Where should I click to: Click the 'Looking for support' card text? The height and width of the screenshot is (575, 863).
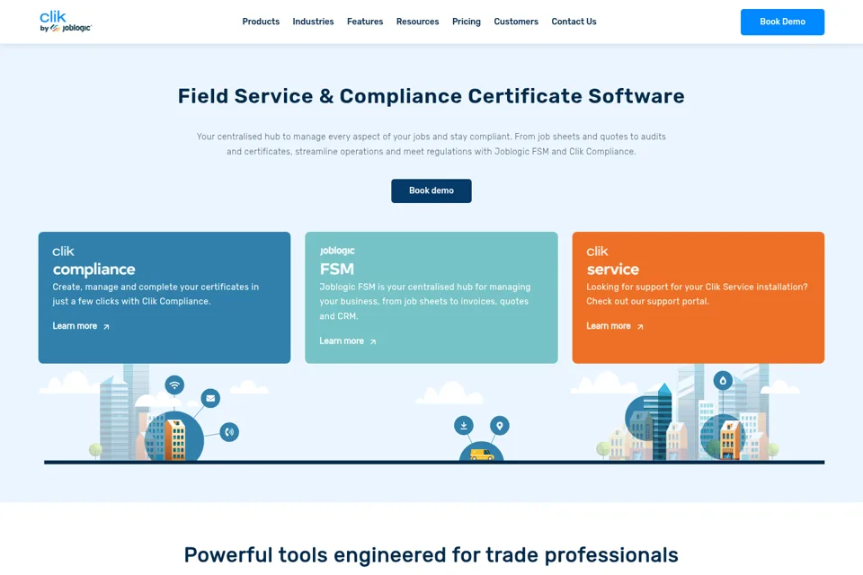point(697,294)
